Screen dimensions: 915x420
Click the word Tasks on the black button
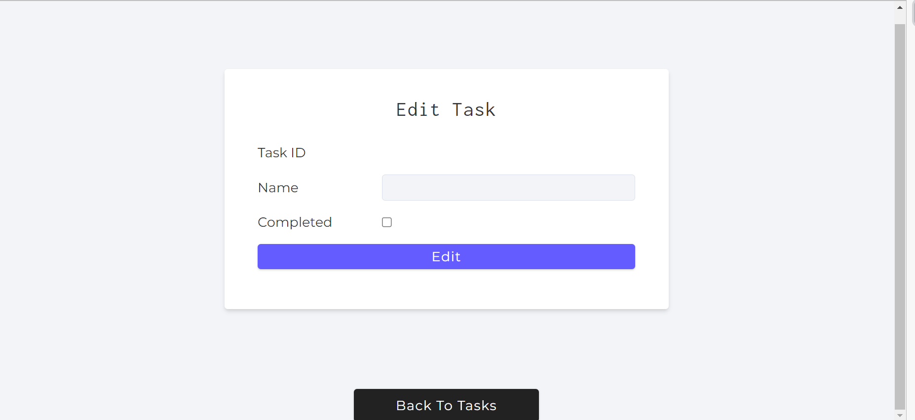(477, 405)
